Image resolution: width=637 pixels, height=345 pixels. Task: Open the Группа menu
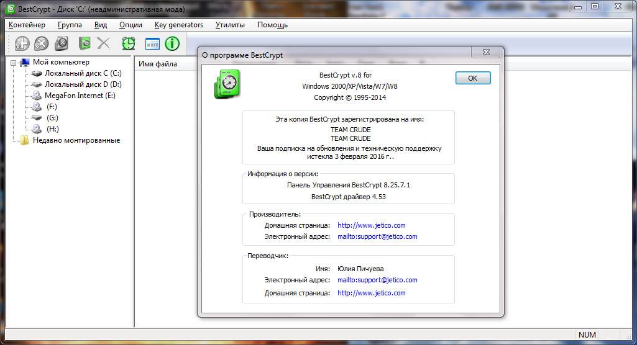pos(70,25)
